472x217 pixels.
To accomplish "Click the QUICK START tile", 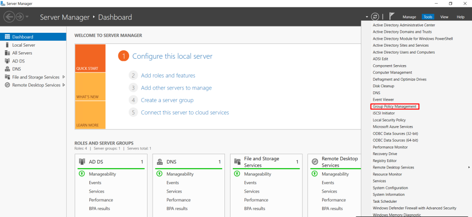I will point(90,58).
